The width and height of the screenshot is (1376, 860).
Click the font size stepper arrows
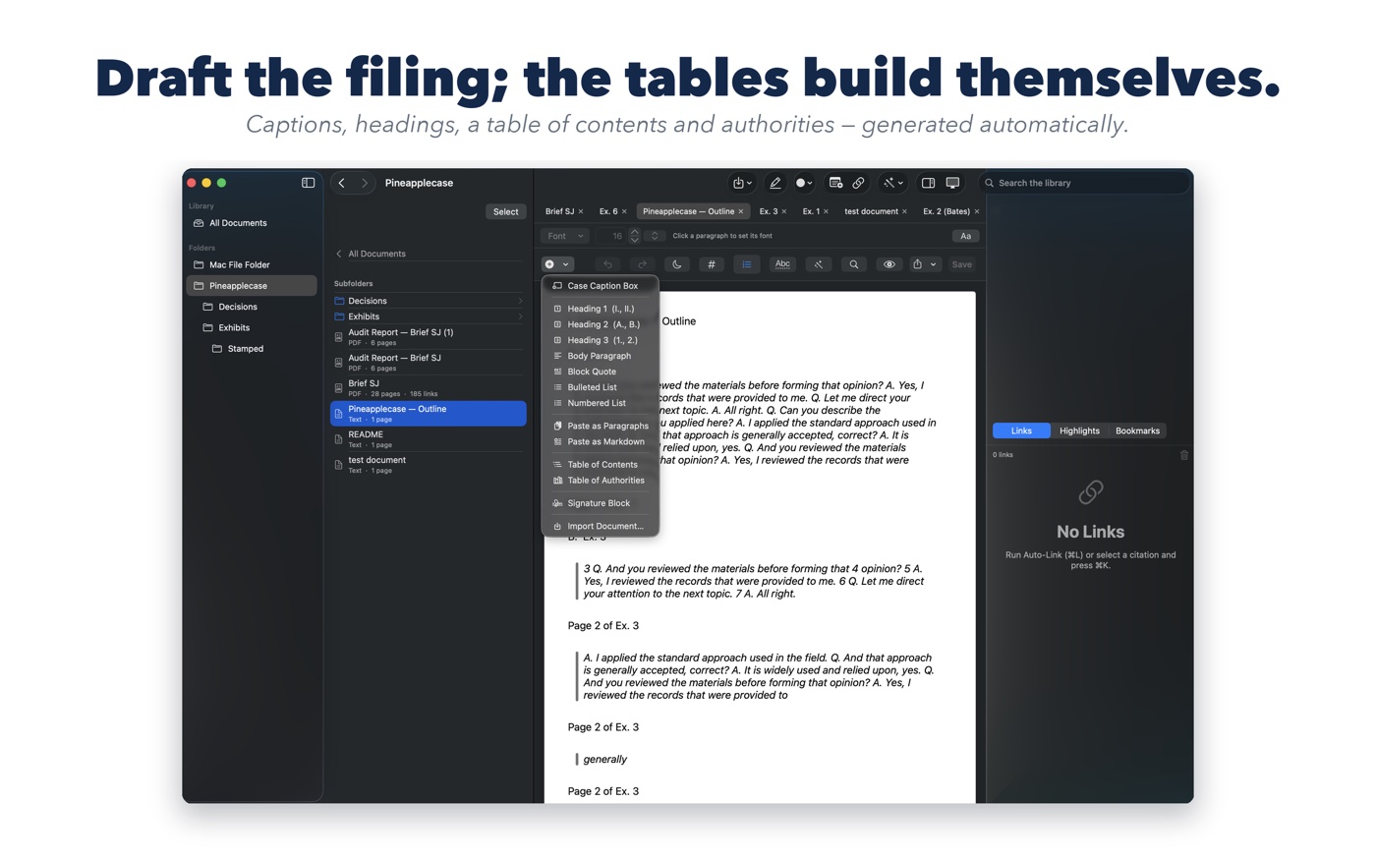(x=634, y=236)
